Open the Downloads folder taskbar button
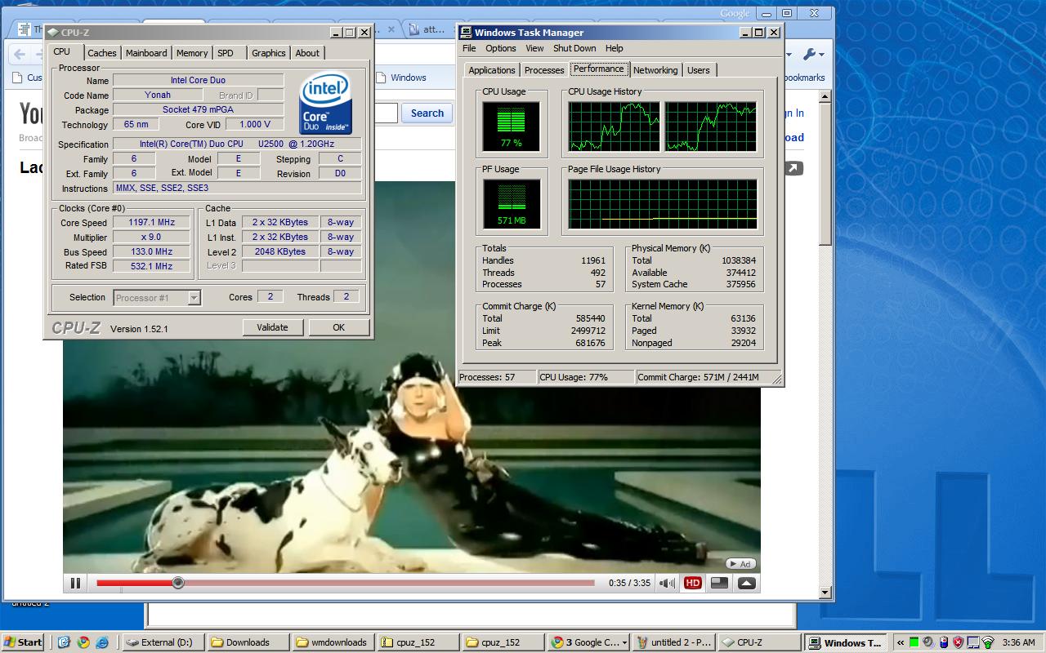The width and height of the screenshot is (1046, 653). (x=248, y=642)
